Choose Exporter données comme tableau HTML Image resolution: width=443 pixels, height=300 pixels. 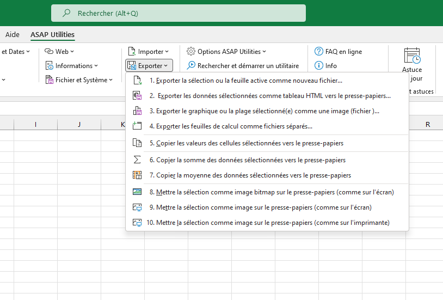(x=267, y=96)
